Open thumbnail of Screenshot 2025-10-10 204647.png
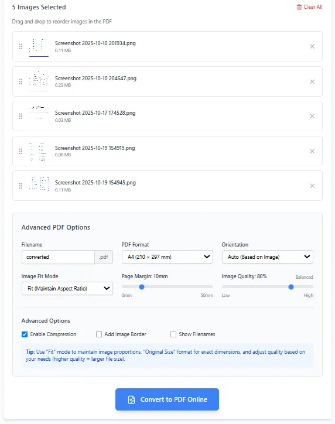 (x=39, y=81)
